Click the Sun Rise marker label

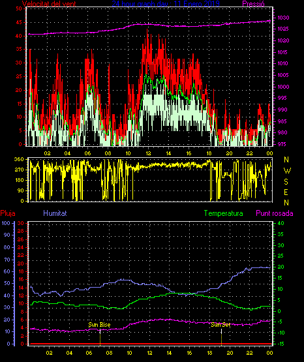pos(99,325)
